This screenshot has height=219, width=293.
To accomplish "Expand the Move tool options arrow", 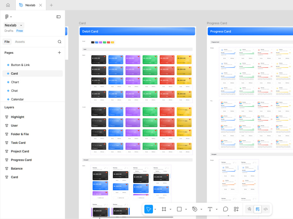I will 155,209.
